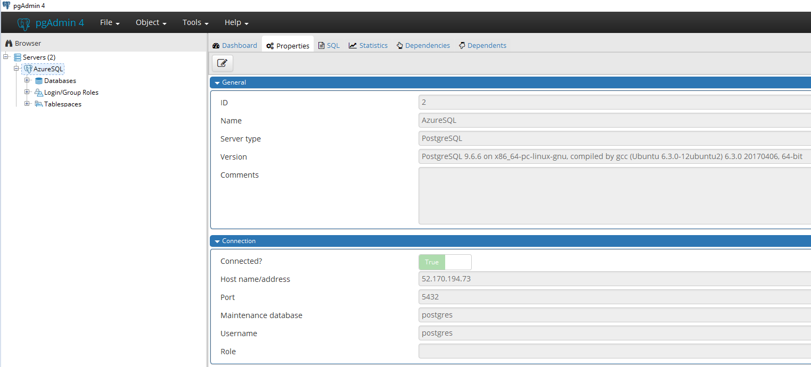The width and height of the screenshot is (811, 367).
Task: Collapse the AzureSQL server node
Action: [x=17, y=69]
